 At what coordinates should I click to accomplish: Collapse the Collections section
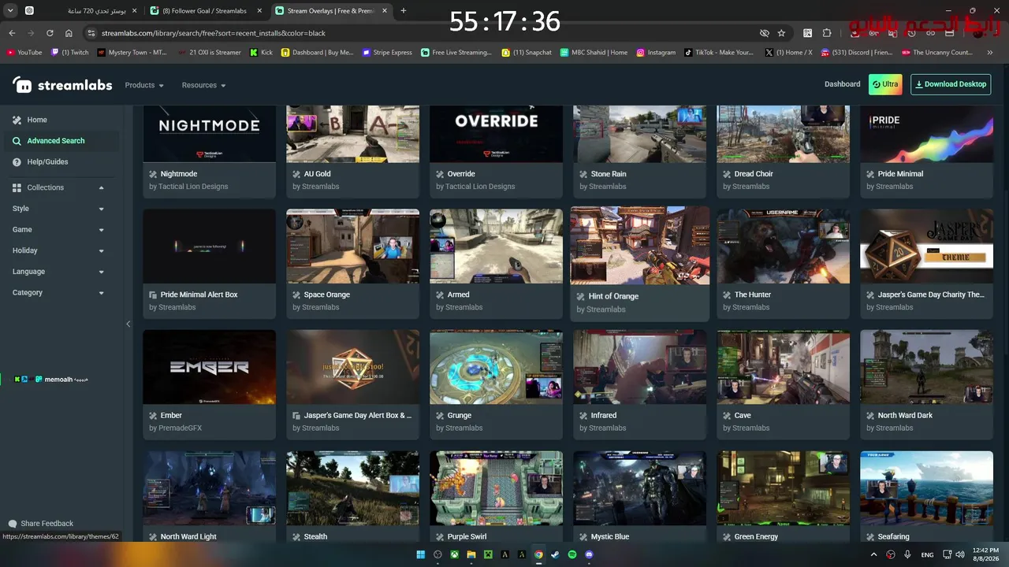click(101, 187)
